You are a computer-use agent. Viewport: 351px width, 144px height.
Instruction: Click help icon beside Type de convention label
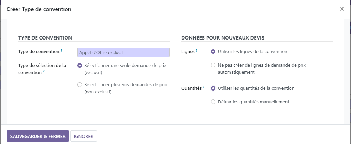pyautogui.click(x=61, y=51)
